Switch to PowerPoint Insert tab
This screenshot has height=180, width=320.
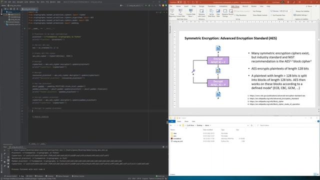[x=186, y=6]
